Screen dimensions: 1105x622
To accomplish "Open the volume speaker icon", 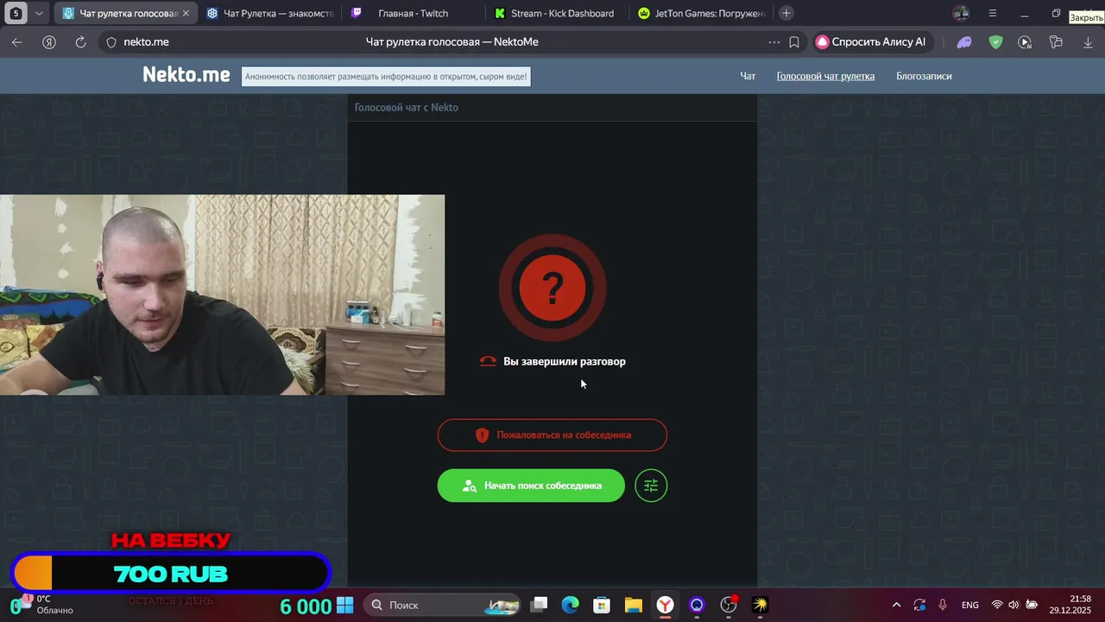I will pos(1013,605).
